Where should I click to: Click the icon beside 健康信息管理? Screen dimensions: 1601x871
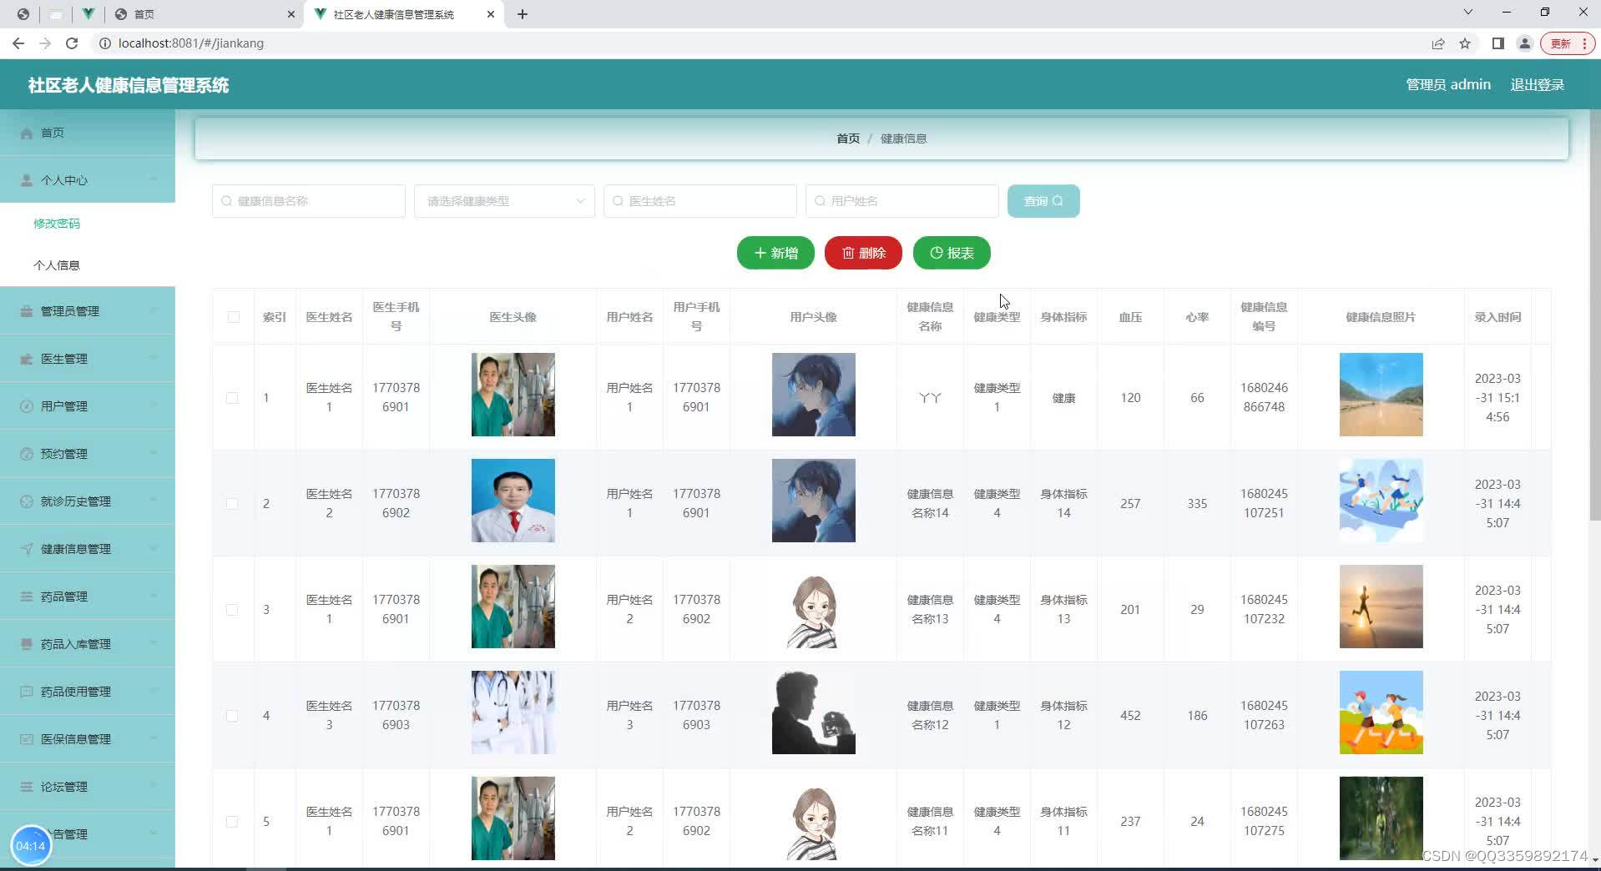pyautogui.click(x=27, y=549)
